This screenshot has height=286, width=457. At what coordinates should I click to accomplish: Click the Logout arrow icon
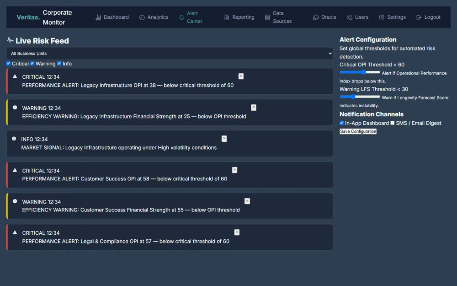coord(419,17)
